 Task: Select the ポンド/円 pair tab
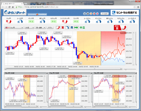tap(31, 20)
